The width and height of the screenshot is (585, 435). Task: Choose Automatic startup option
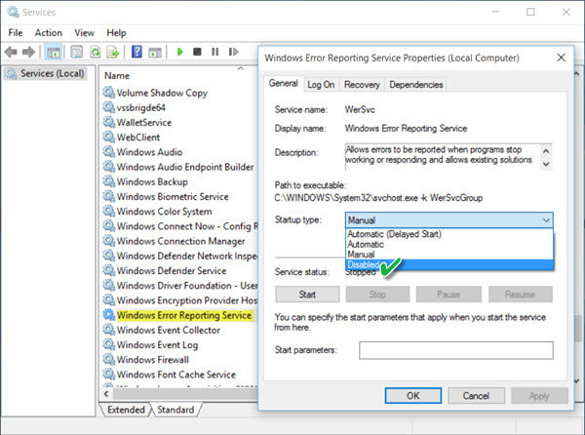449,245
